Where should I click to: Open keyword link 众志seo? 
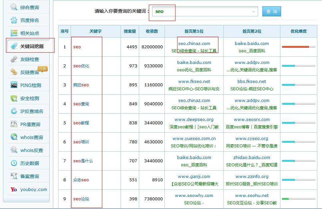pyautogui.click(x=81, y=180)
